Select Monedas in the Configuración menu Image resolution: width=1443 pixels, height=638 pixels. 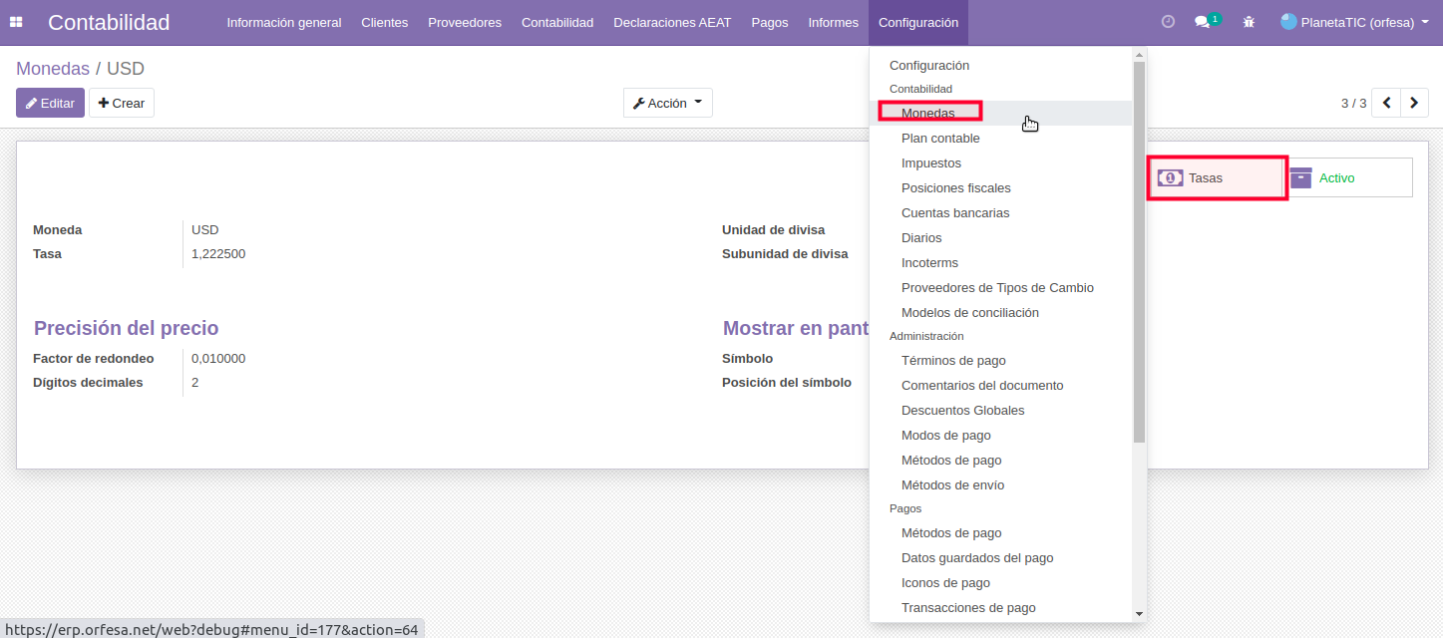[x=928, y=113]
